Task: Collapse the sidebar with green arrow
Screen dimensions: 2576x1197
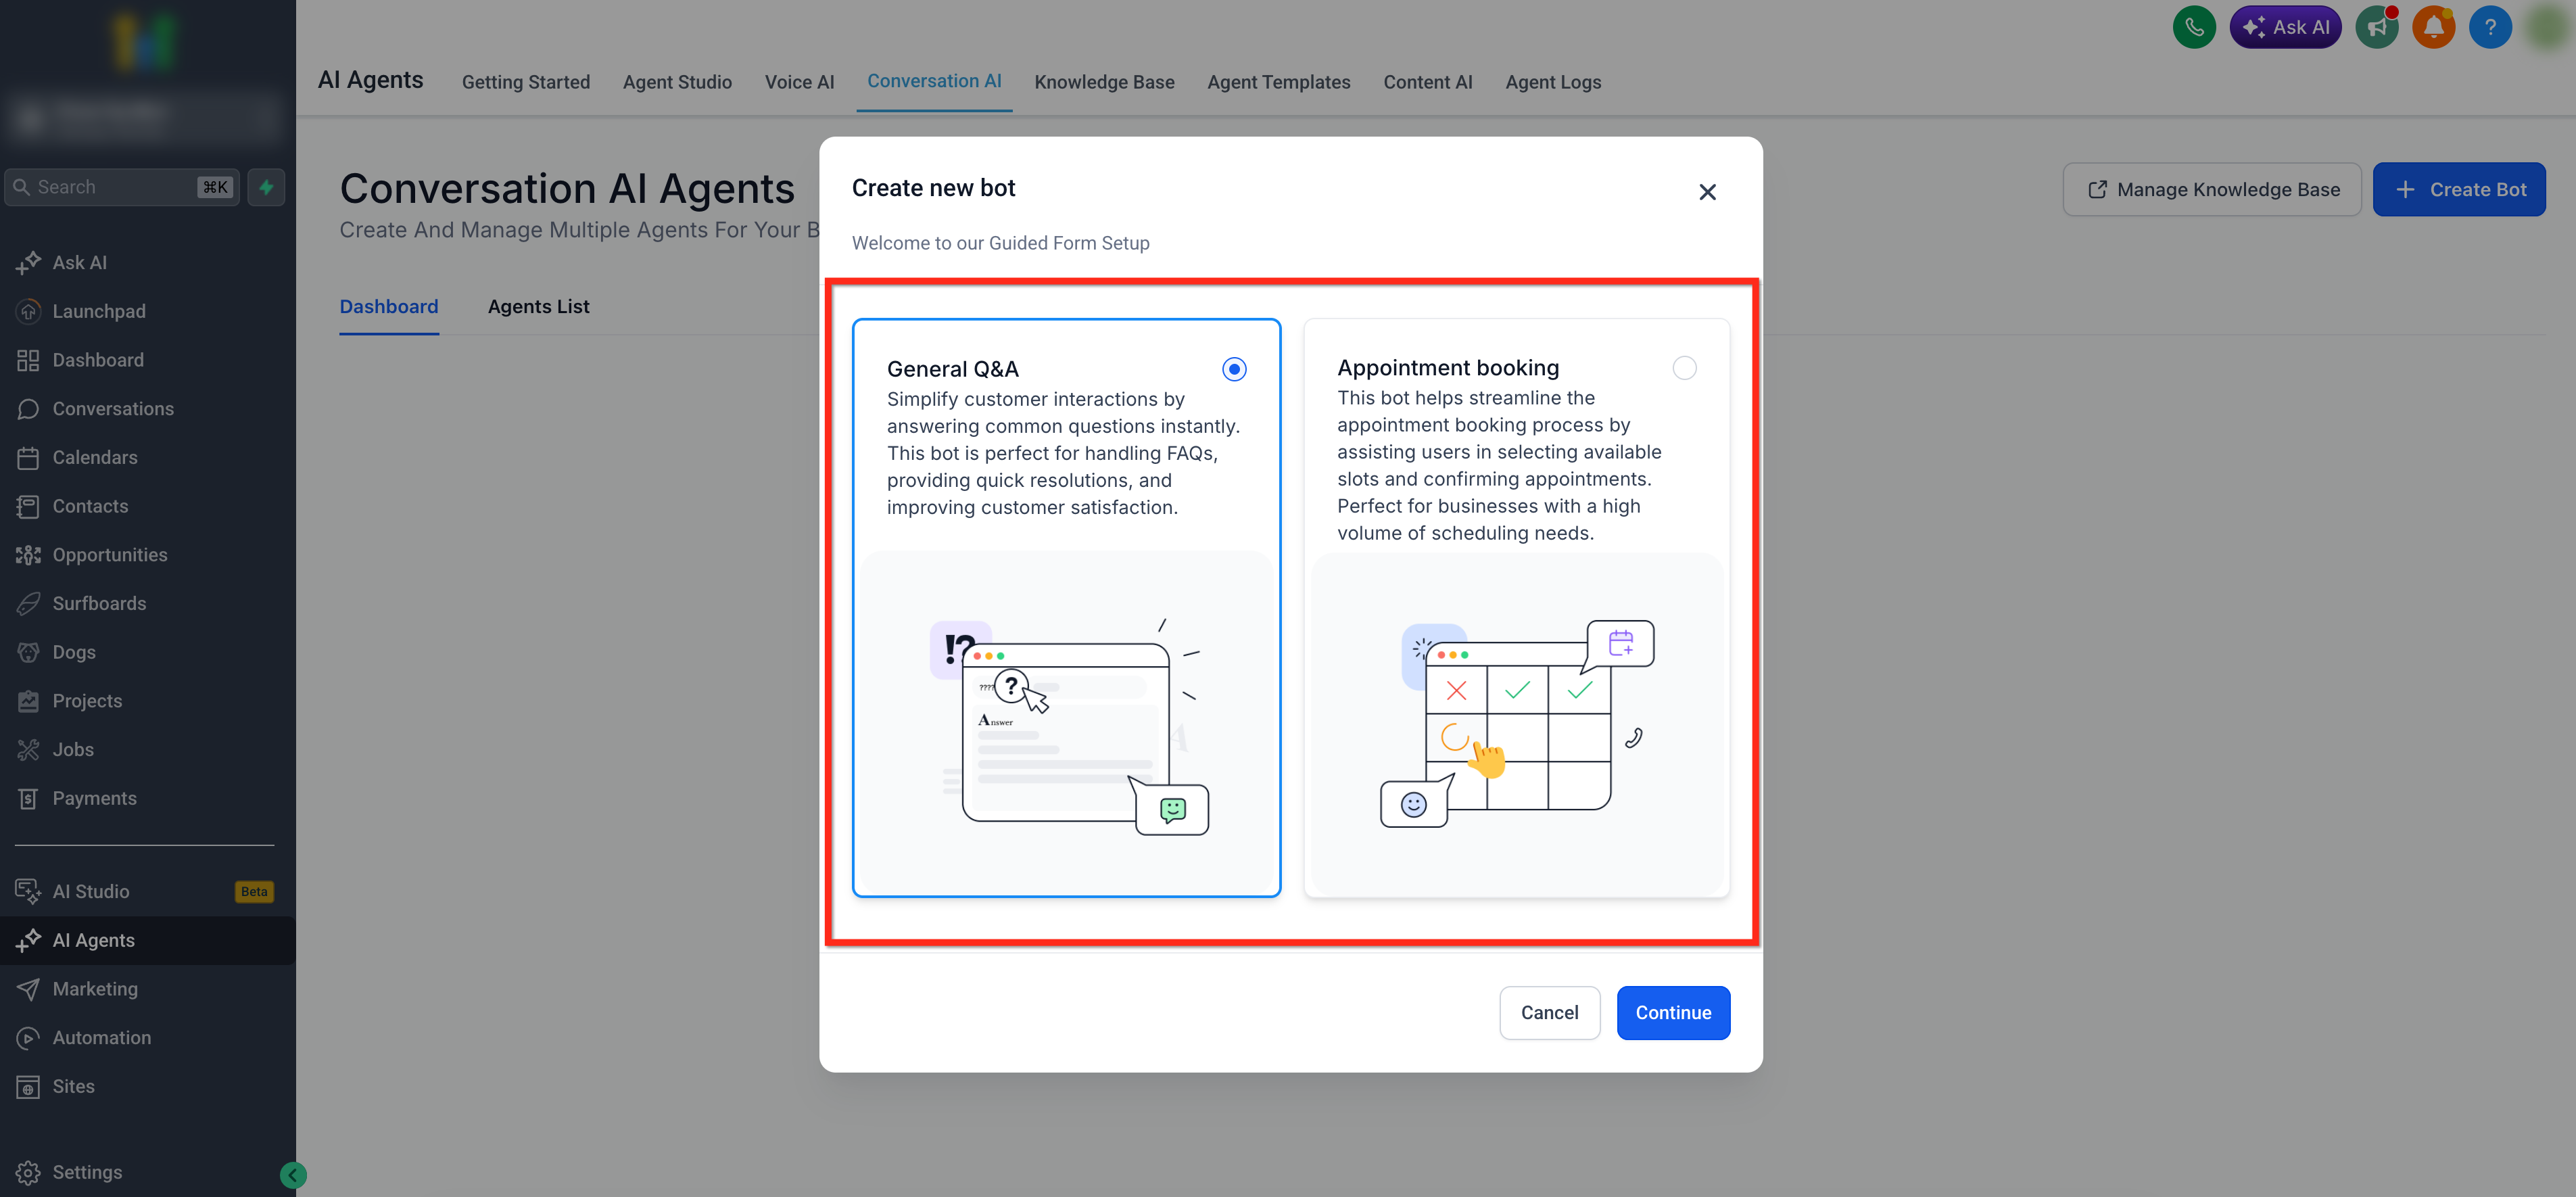Action: [293, 1175]
